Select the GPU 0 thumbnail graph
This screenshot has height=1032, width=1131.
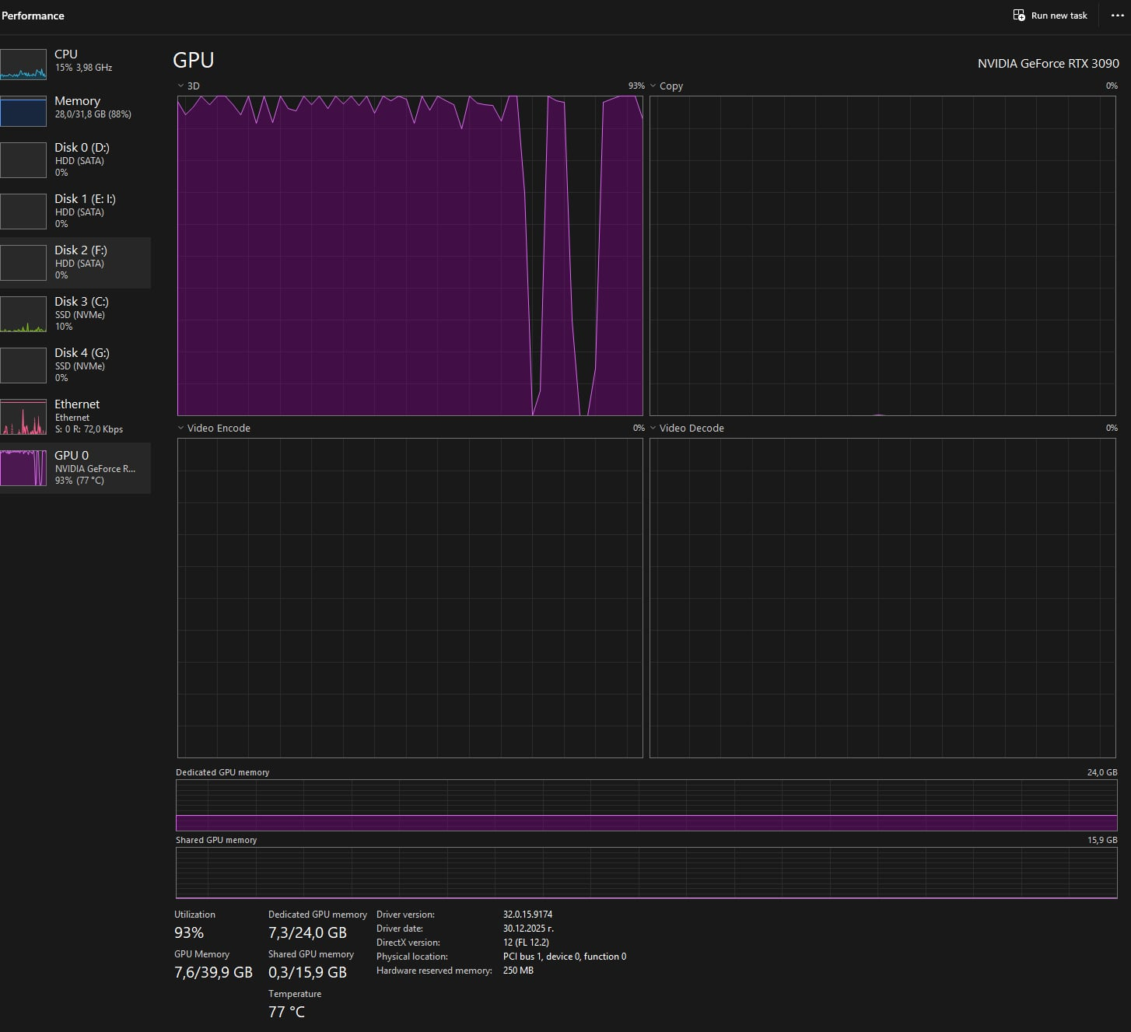(x=23, y=467)
